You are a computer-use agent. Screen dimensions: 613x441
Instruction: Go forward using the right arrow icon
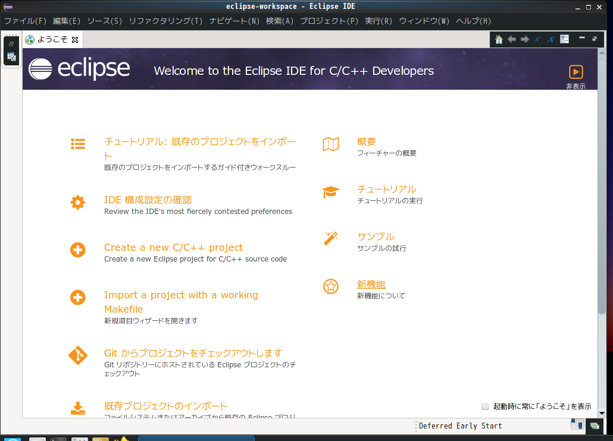[525, 39]
